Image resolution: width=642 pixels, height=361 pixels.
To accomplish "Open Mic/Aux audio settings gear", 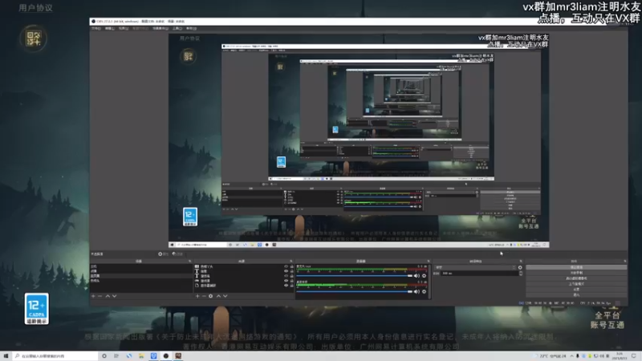I will click(425, 276).
